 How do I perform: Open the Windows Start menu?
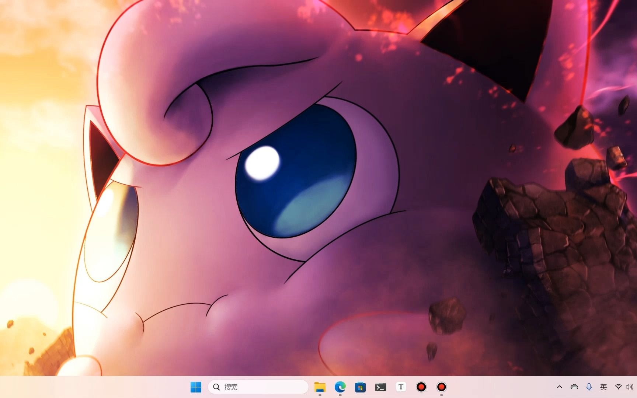(196, 387)
